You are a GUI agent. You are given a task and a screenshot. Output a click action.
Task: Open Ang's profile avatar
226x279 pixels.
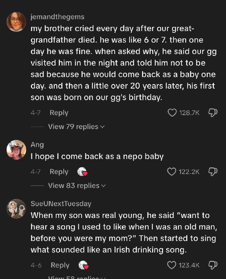click(16, 150)
